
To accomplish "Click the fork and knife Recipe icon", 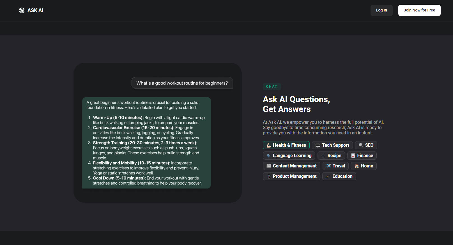I will coord(323,156).
